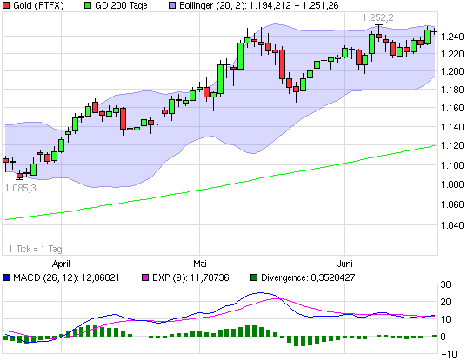Click the low marker label 1.085,3
474x361 pixels.
[21, 188]
